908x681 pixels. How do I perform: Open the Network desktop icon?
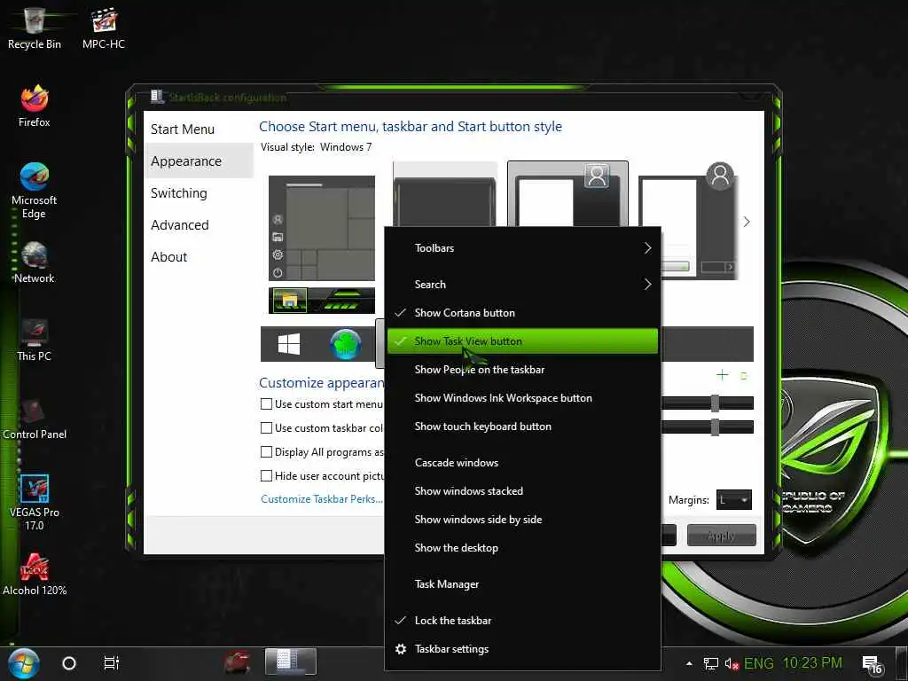click(35, 262)
